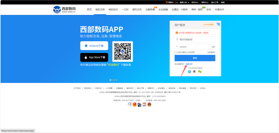Screen dimensions: 279x133
Task: Open 友情链接 footer link
Action: 119,88
